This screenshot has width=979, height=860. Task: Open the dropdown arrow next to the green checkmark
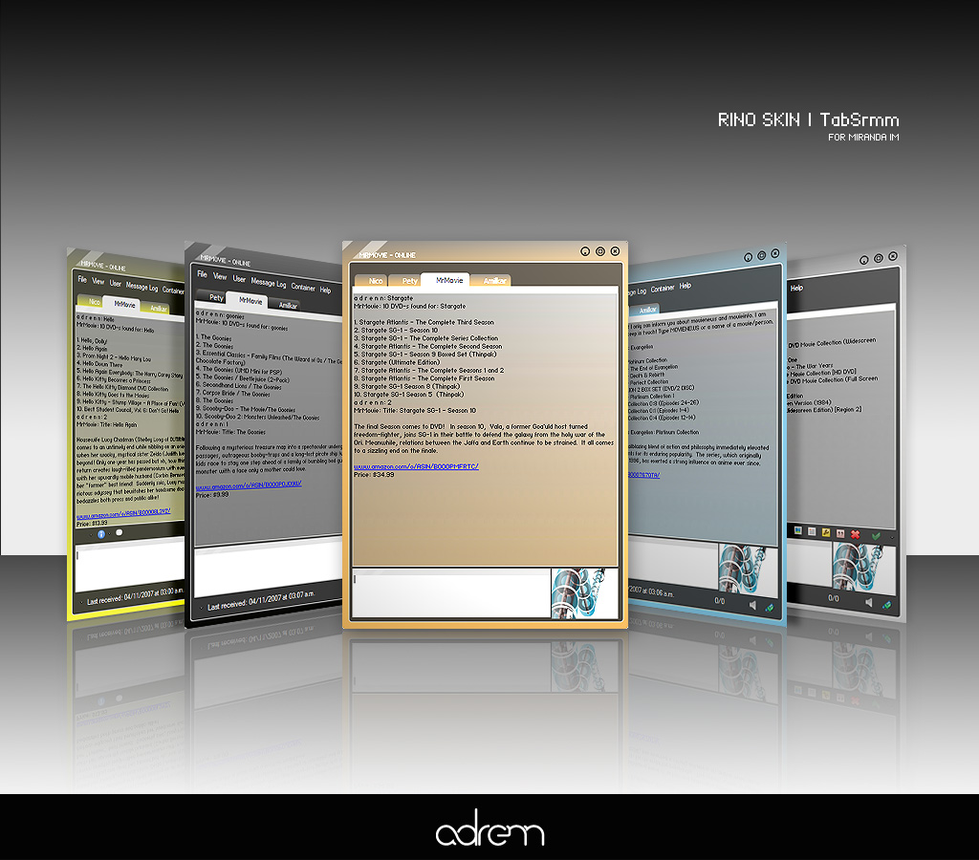coord(892,538)
